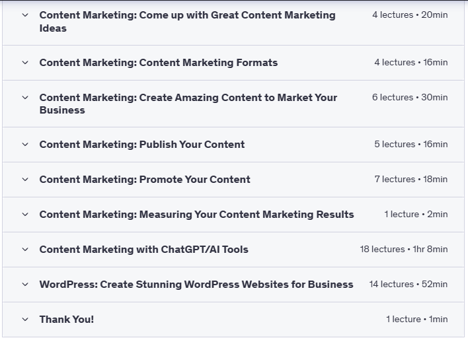Click '18 lectures • 1hr 8min' label

click(403, 250)
